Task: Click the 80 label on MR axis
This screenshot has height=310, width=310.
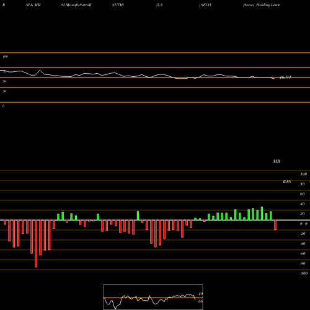Action: tap(303, 184)
